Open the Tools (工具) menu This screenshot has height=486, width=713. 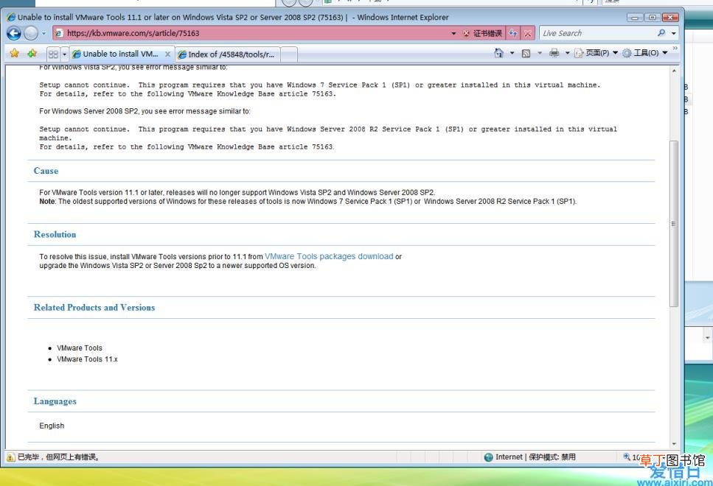[x=644, y=53]
